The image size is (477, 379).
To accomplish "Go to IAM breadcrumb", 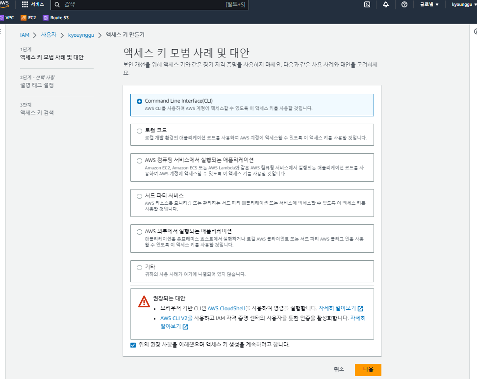I will click(x=25, y=35).
